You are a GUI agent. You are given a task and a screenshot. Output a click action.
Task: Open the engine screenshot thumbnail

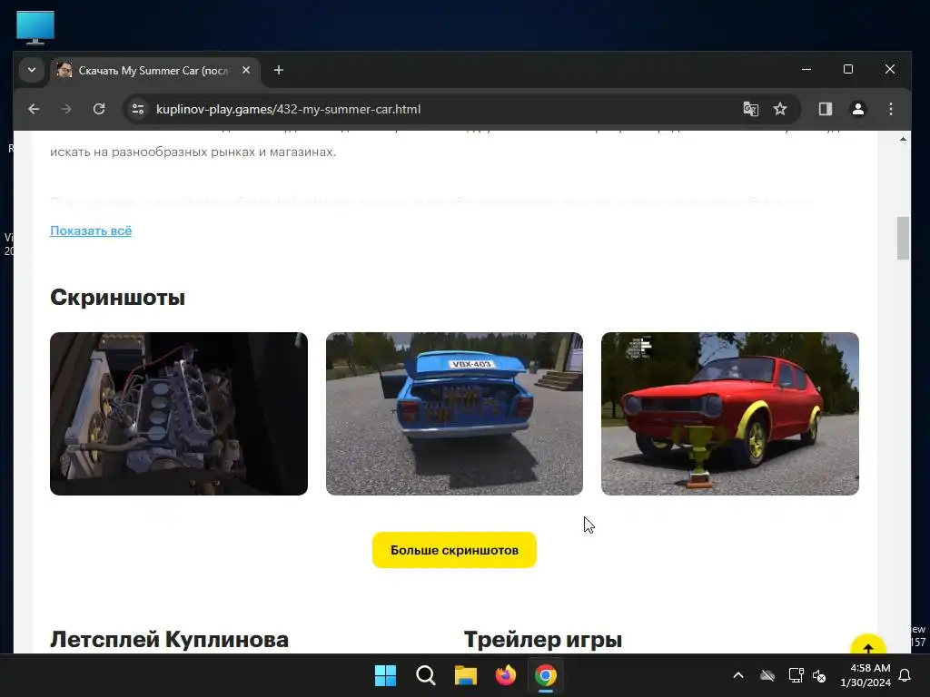179,414
